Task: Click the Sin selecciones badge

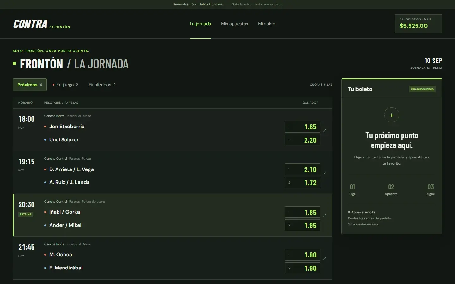Action: pyautogui.click(x=422, y=89)
